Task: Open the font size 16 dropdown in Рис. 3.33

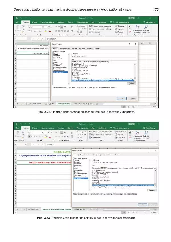Action: coord(46,133)
